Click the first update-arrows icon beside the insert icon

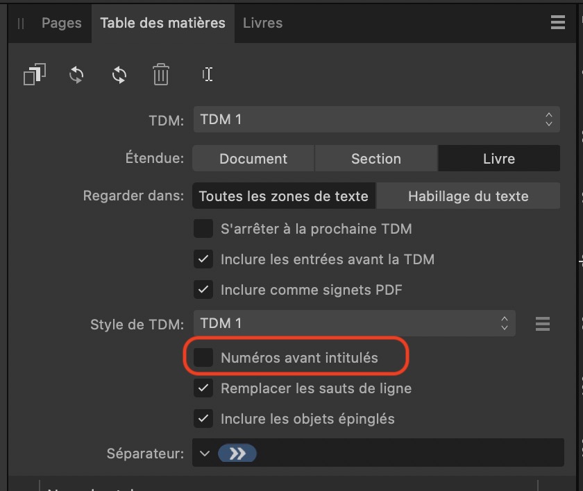click(x=76, y=75)
